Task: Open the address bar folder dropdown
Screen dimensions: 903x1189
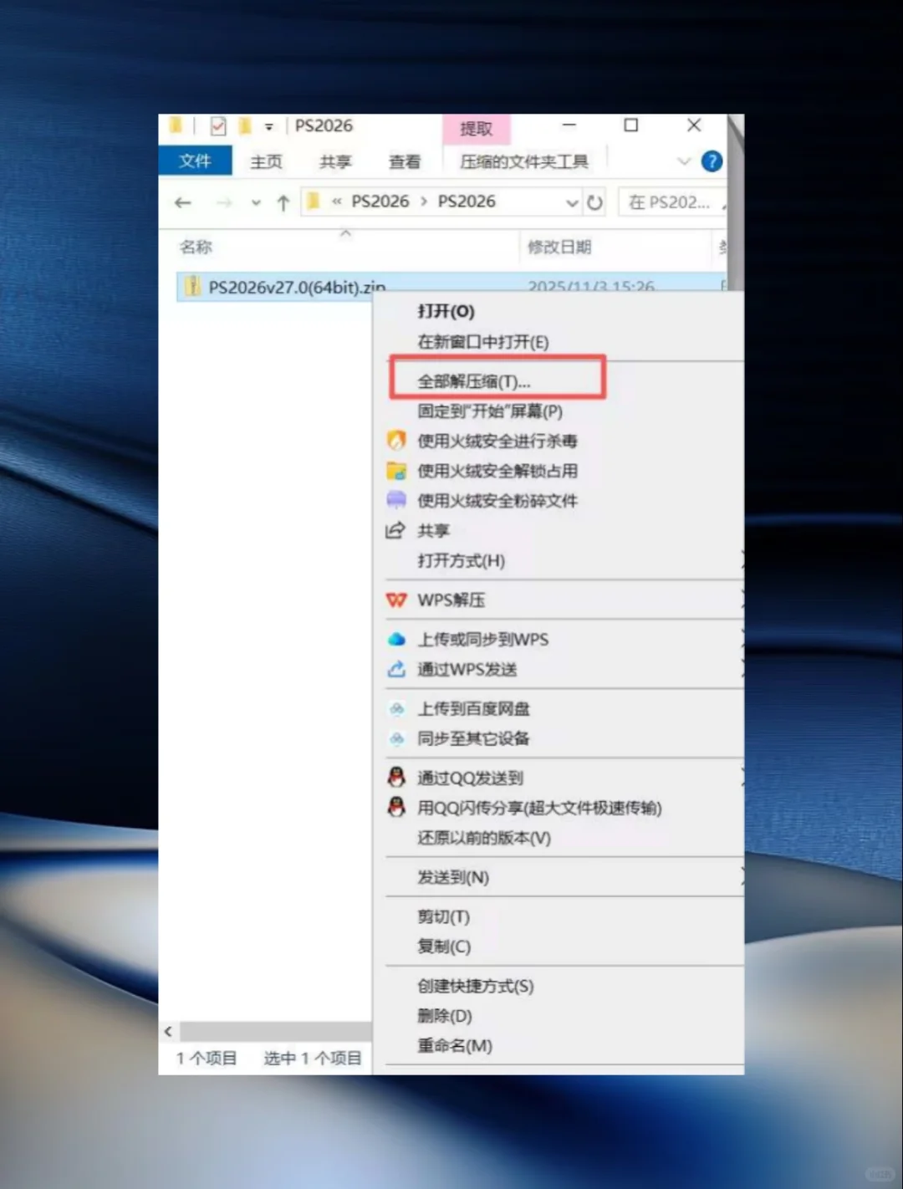Action: [572, 202]
